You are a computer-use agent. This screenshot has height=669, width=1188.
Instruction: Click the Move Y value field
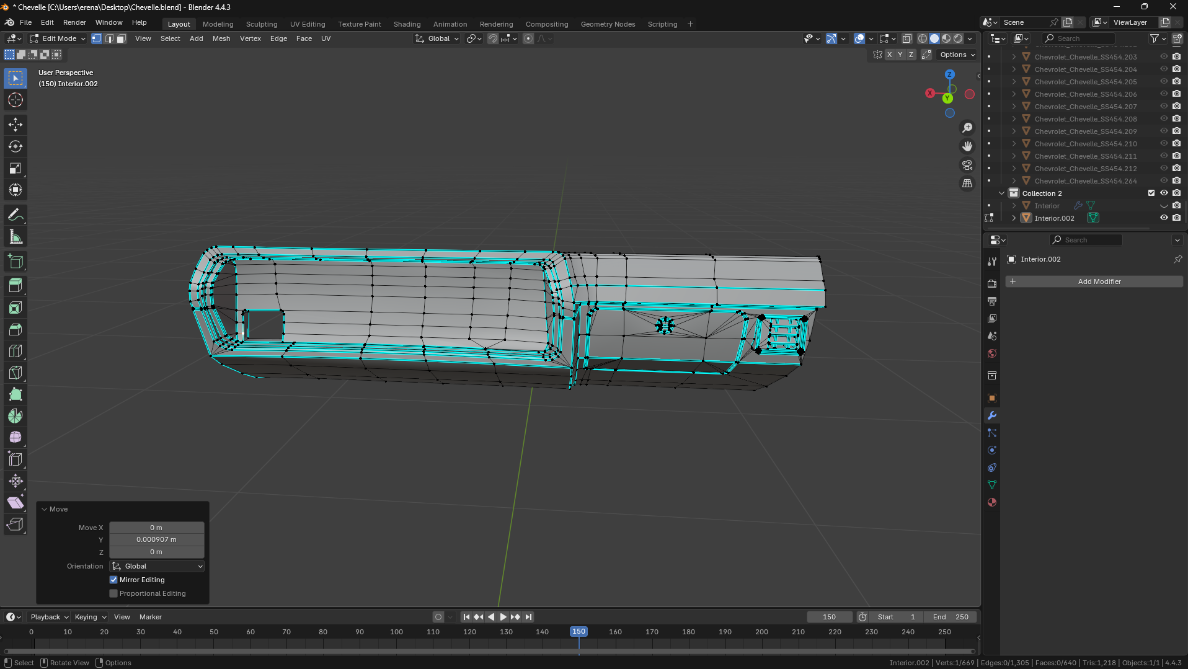tap(156, 539)
